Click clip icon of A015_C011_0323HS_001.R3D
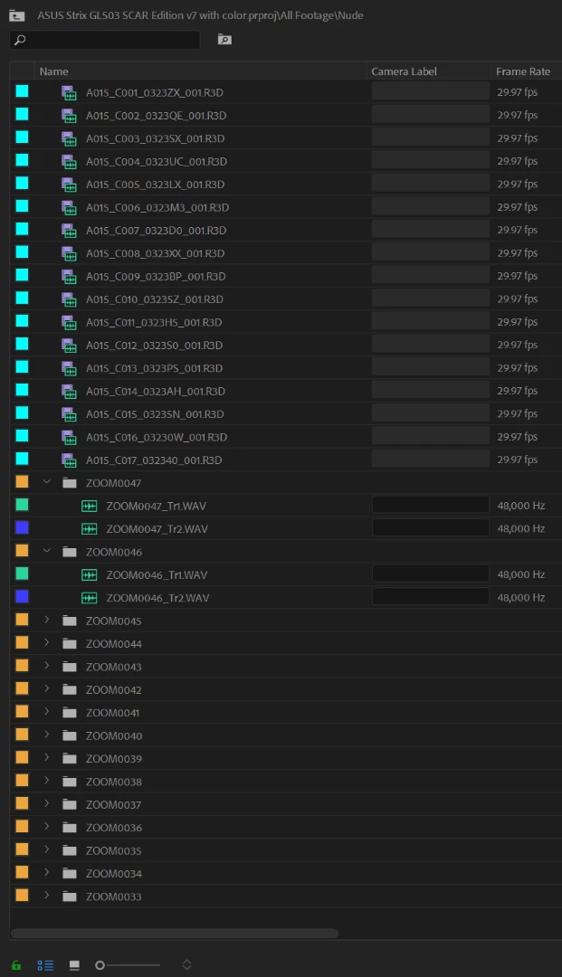This screenshot has height=977, width=562. pyautogui.click(x=69, y=323)
